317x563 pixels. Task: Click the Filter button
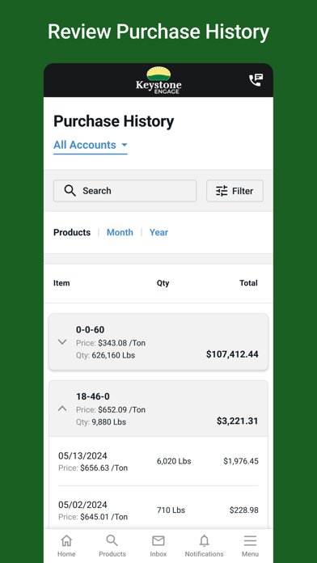point(235,191)
